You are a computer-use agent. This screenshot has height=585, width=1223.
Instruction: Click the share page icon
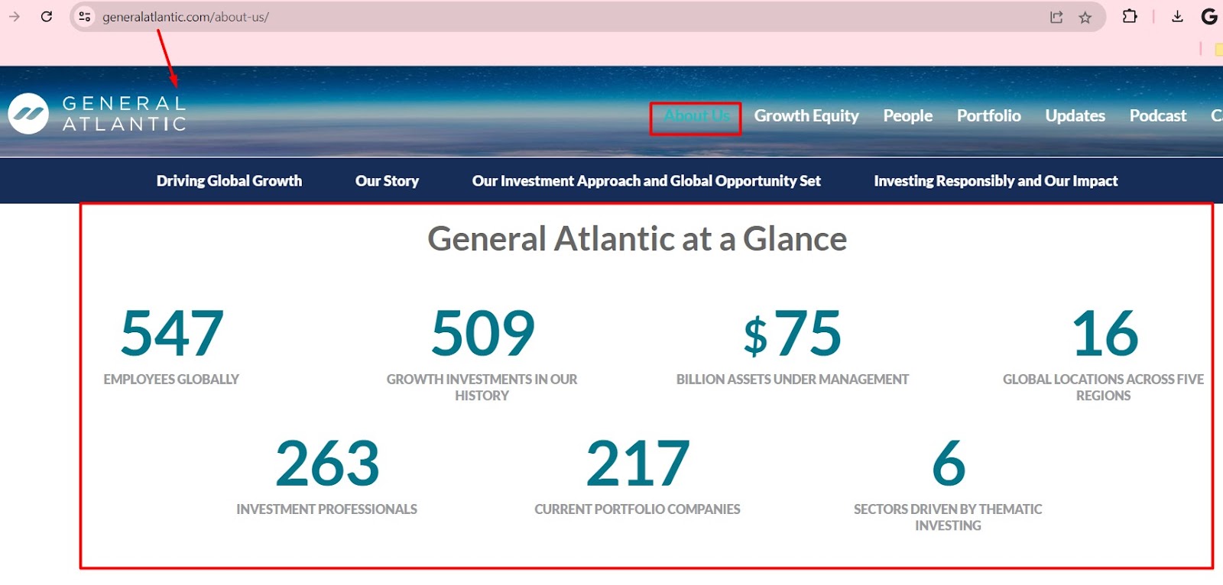(x=1056, y=17)
